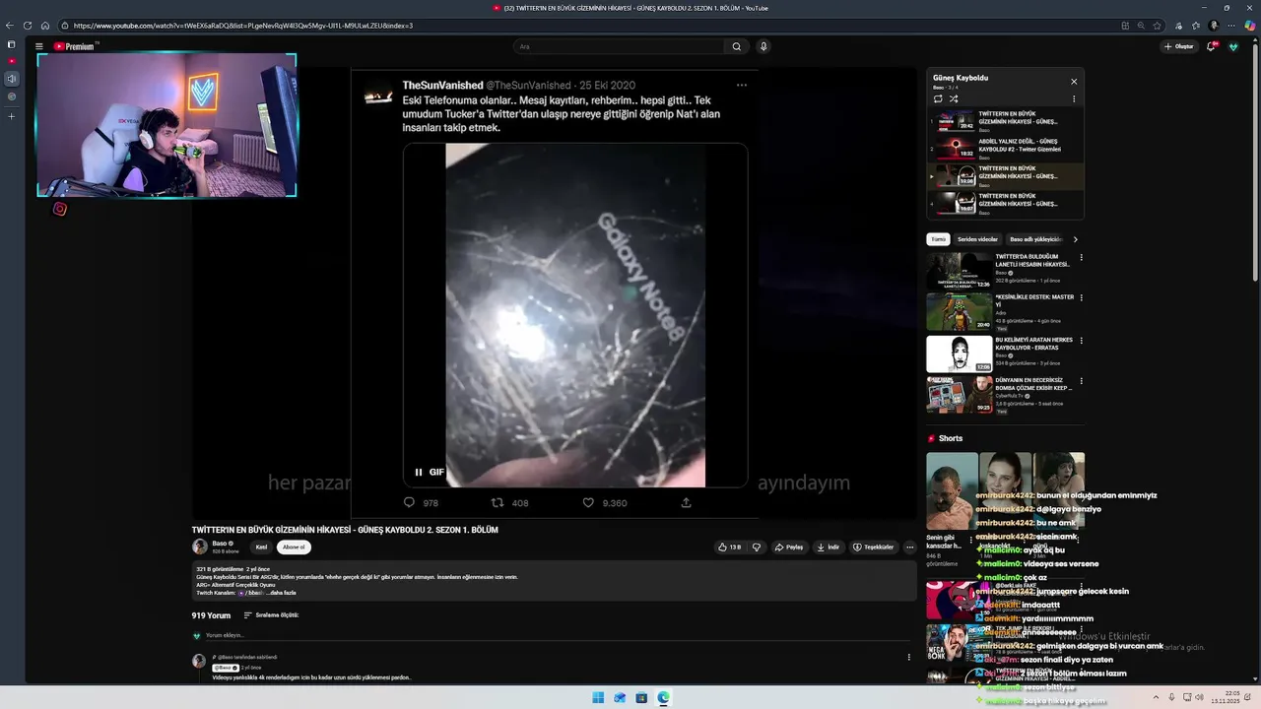
Task: Open DÜNYANIN EN BECERİKSİZ BOMBA thumbnail
Action: tap(959, 394)
